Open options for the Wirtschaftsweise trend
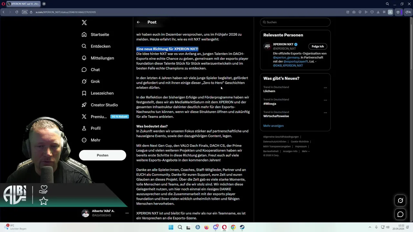 point(325,113)
